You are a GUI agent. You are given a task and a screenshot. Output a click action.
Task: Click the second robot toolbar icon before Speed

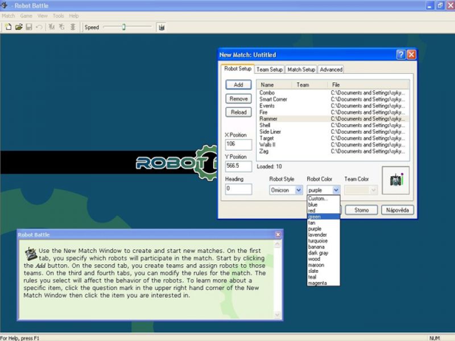point(62,27)
